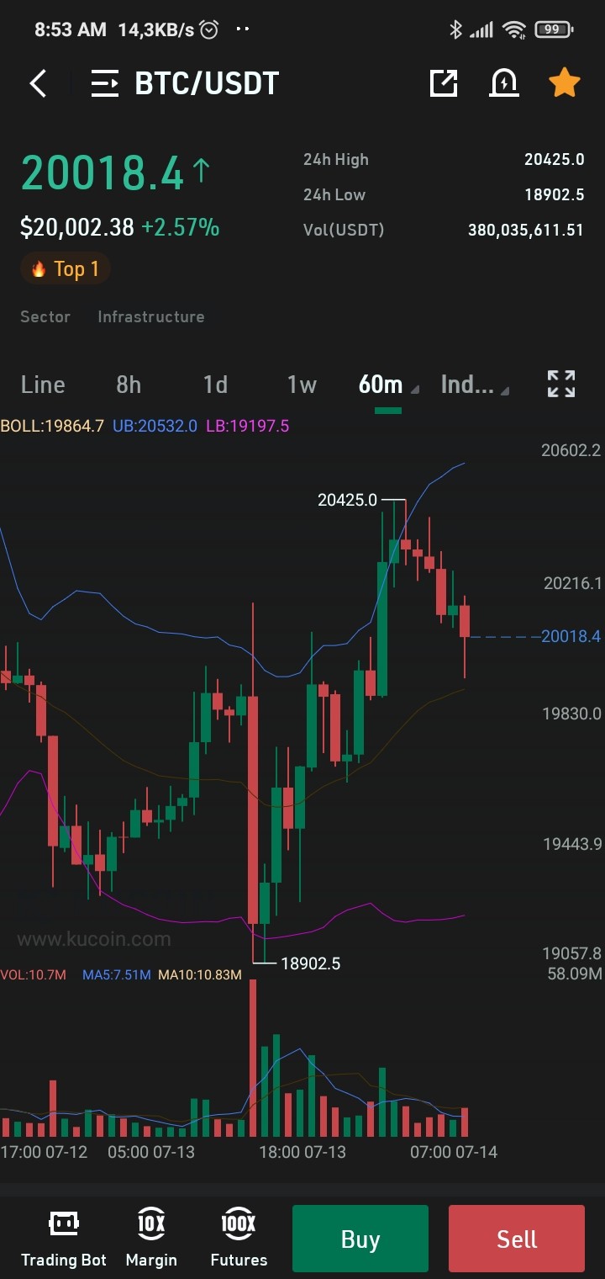The image size is (605, 1279).
Task: Open the Top 1 ranking badge
Action: coord(66,269)
